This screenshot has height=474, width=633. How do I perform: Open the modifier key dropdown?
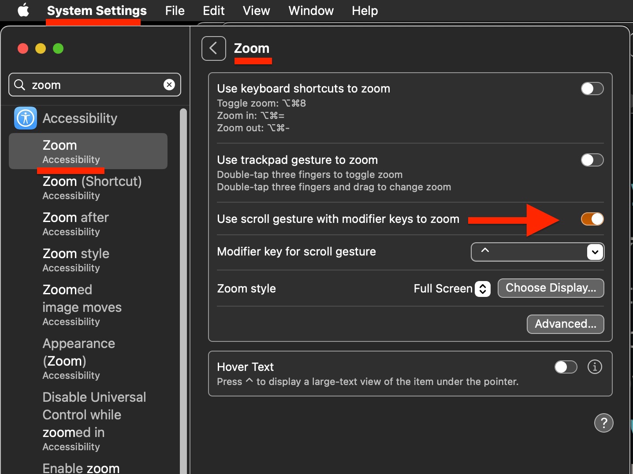(537, 252)
